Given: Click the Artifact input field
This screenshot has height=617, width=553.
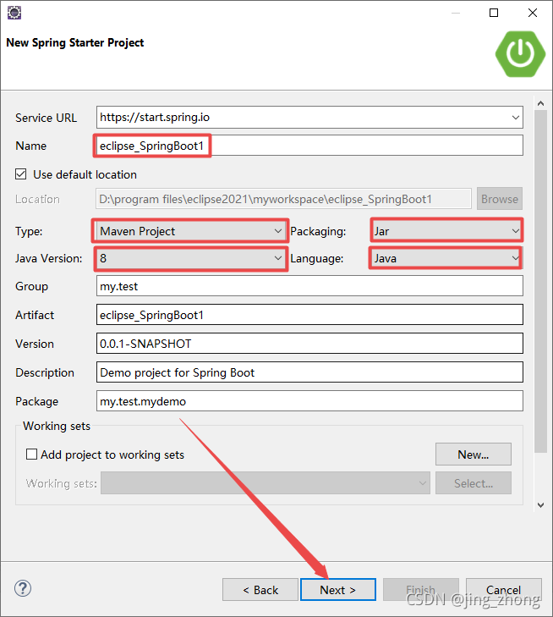Looking at the screenshot, I should (309, 314).
